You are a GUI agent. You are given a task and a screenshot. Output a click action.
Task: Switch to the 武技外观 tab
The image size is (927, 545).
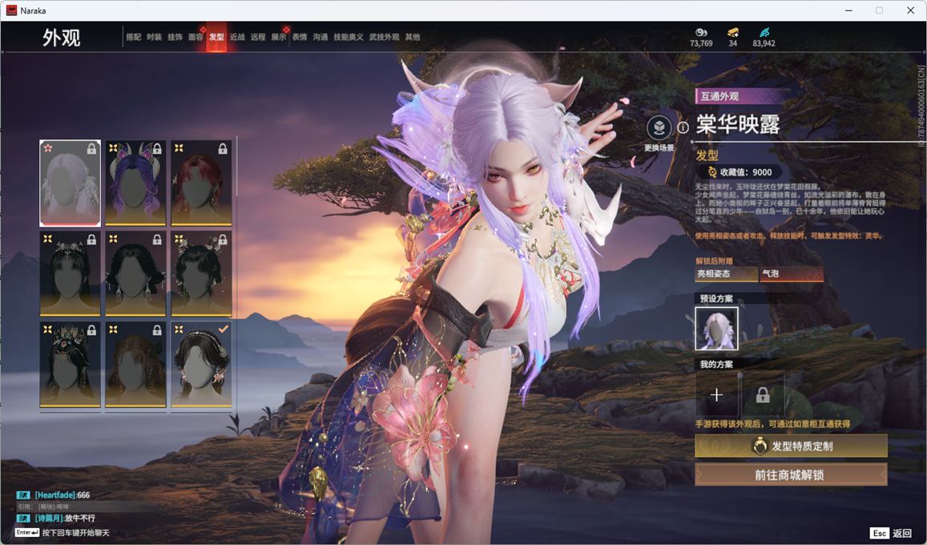point(384,37)
